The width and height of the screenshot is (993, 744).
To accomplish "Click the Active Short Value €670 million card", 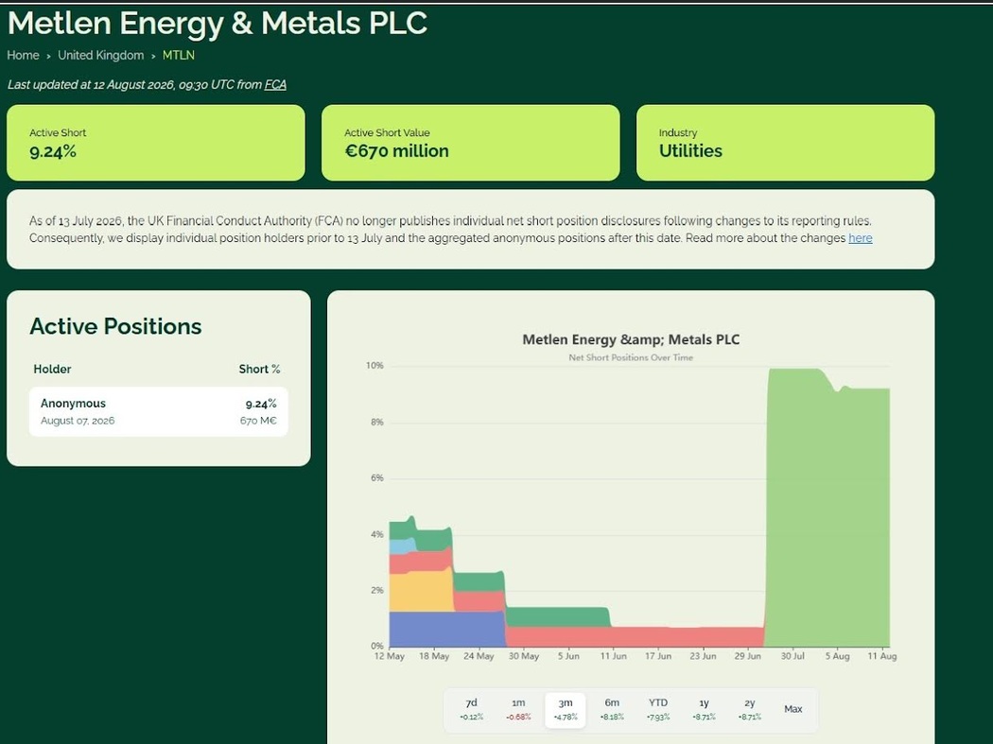I will click(x=471, y=143).
